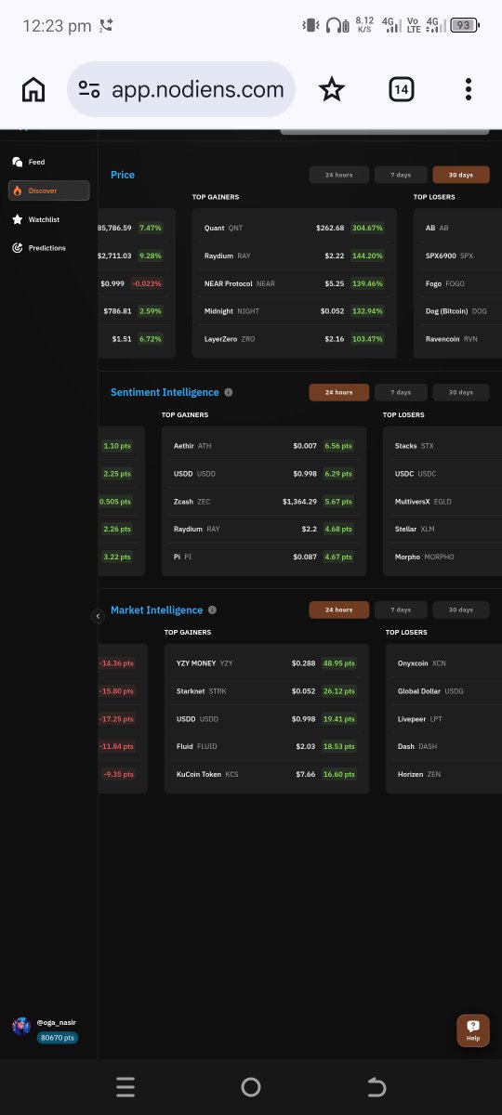Open Stacks STX row
The width and height of the screenshot is (502, 1115).
[x=443, y=446]
